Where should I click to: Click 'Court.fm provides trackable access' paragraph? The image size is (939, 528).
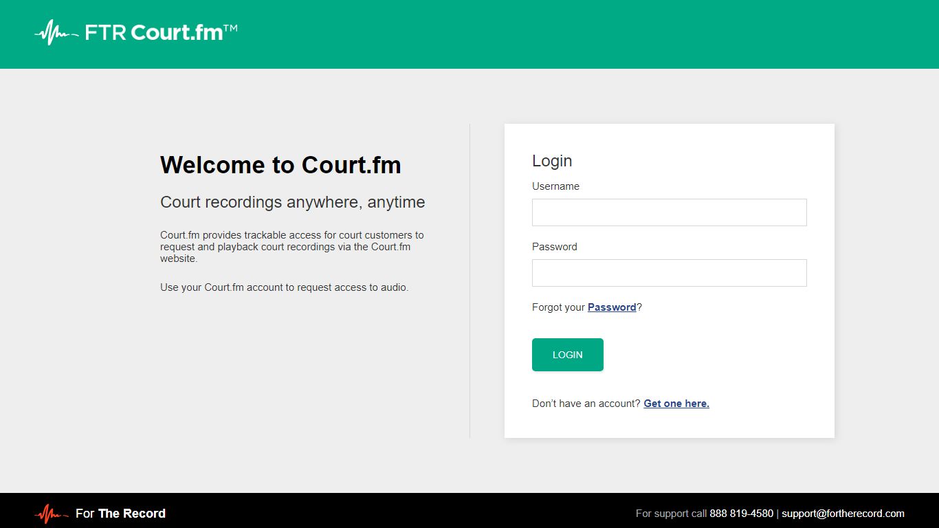pos(292,247)
